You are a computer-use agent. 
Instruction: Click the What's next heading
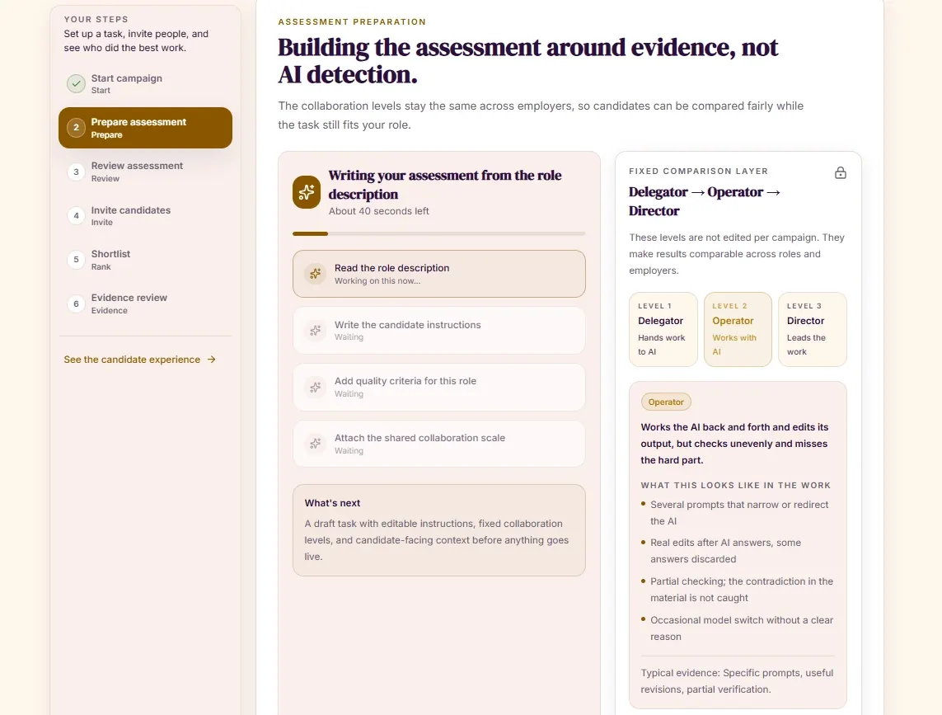pos(332,503)
